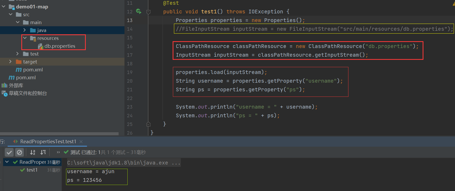Click the external libraries icon

click(x=4, y=85)
